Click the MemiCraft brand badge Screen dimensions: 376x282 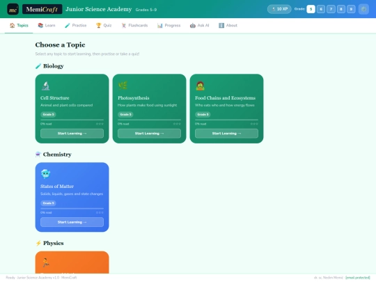pos(42,9)
